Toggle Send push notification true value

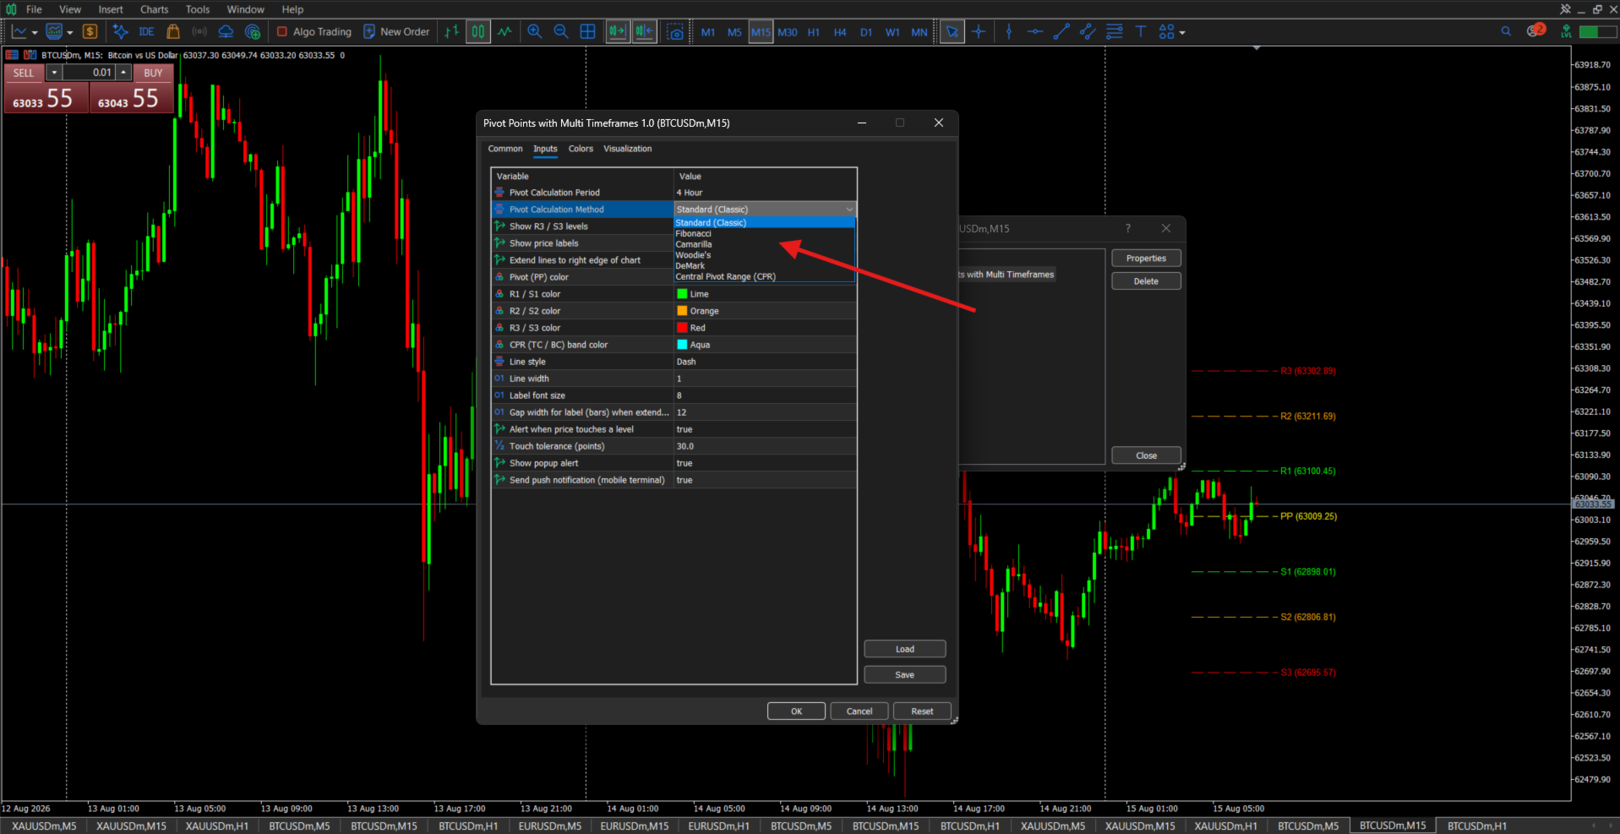766,480
